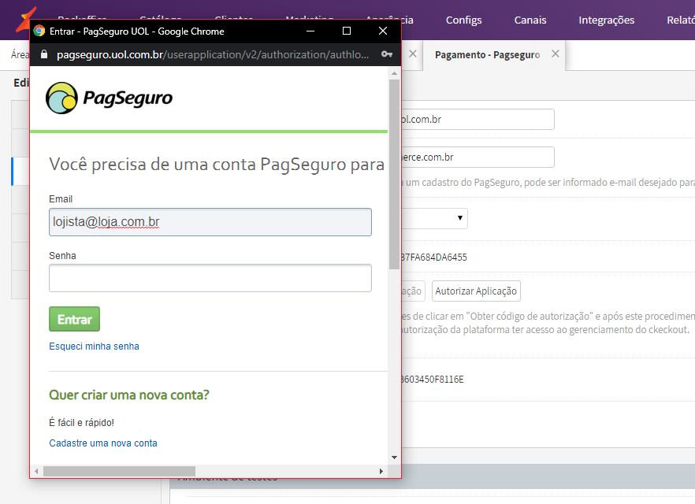Click the field ending in ol.com.br

478,120
